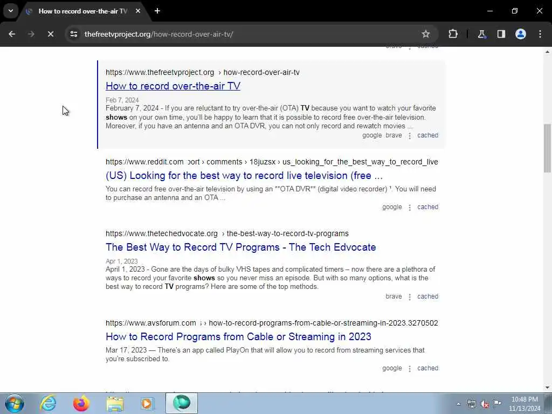Bookmark this page with the star
Image resolution: width=552 pixels, height=414 pixels.
pyautogui.click(x=426, y=34)
